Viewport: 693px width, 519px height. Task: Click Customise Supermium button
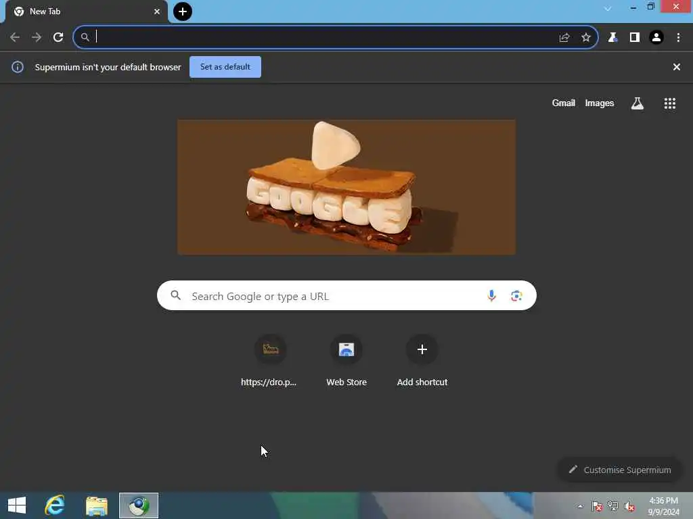(620, 470)
